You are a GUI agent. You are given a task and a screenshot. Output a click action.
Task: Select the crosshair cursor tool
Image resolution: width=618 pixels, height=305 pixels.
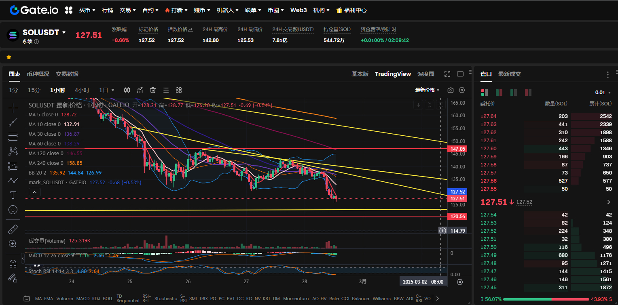[13, 107]
